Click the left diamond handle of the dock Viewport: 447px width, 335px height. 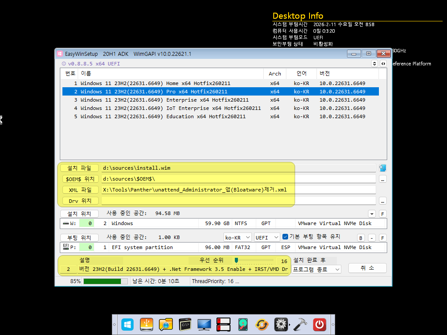coord(114,325)
